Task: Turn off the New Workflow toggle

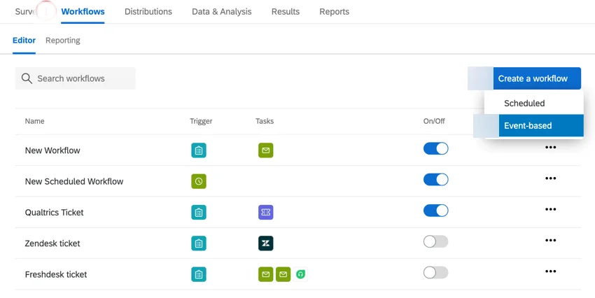Action: click(435, 148)
